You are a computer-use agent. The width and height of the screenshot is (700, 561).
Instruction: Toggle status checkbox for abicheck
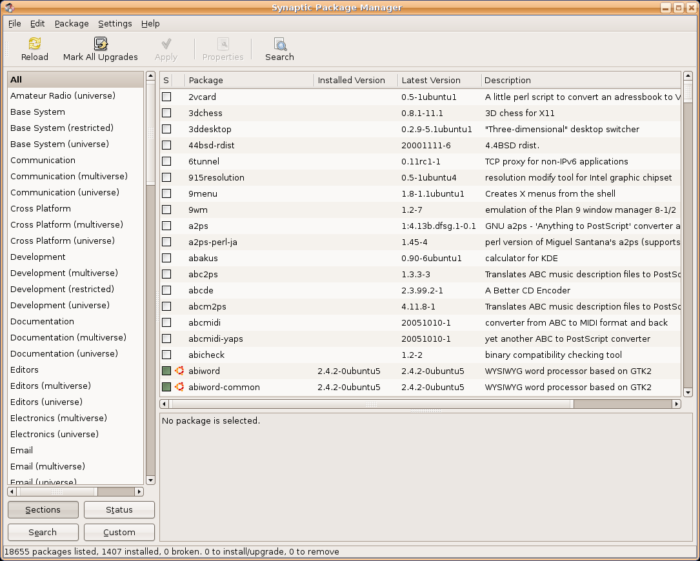tap(166, 355)
